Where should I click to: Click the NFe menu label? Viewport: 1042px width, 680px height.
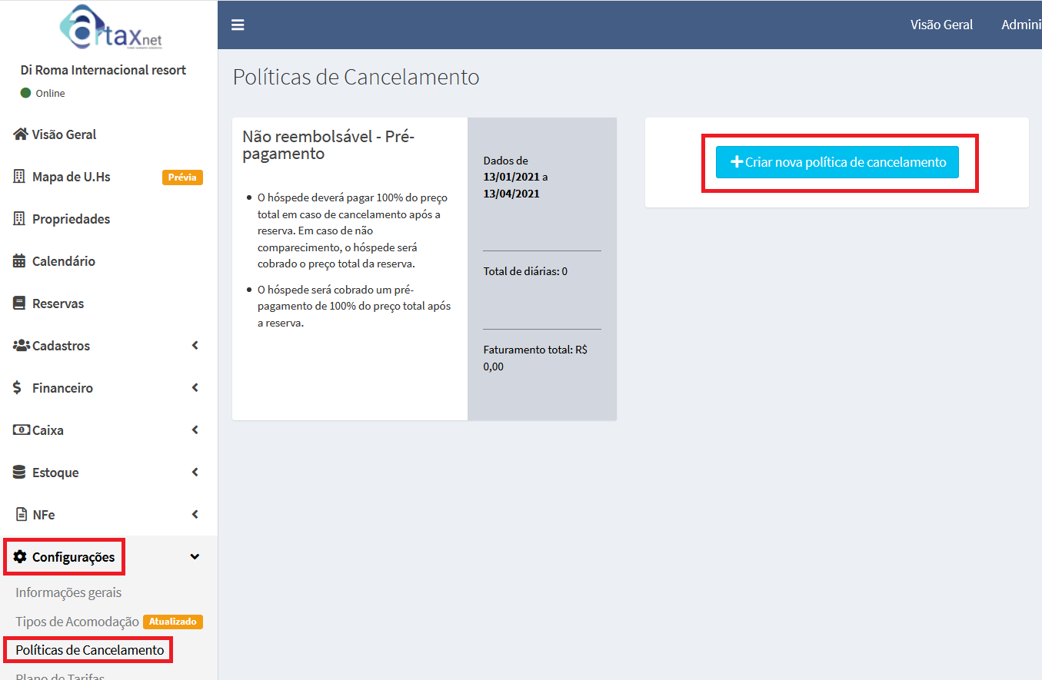[44, 515]
